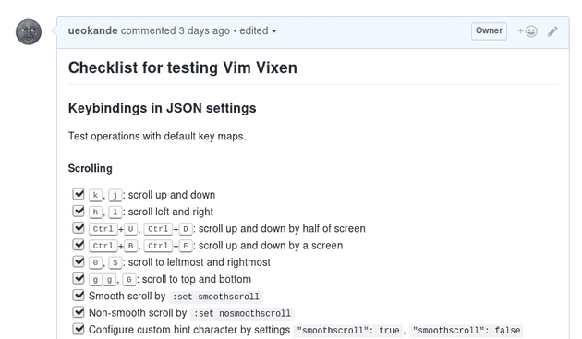This screenshot has width=582, height=339.
Task: Select the ':set nosmoothscroll' code snippet
Action: (242, 314)
